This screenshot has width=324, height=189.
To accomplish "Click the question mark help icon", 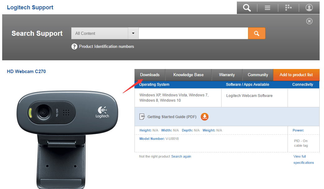I will click(74, 46).
